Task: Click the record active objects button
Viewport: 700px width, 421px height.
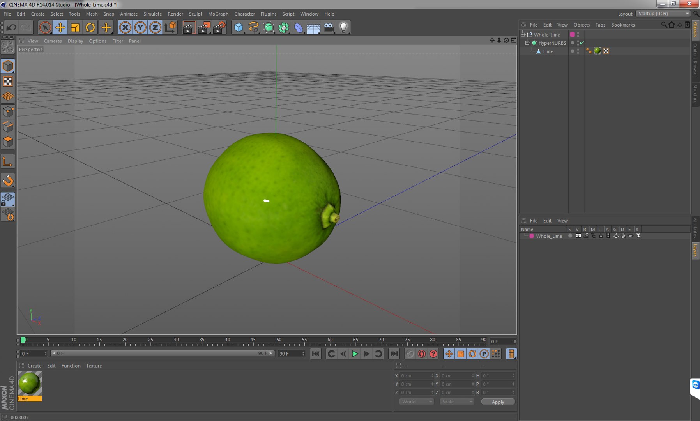Action: coord(410,354)
